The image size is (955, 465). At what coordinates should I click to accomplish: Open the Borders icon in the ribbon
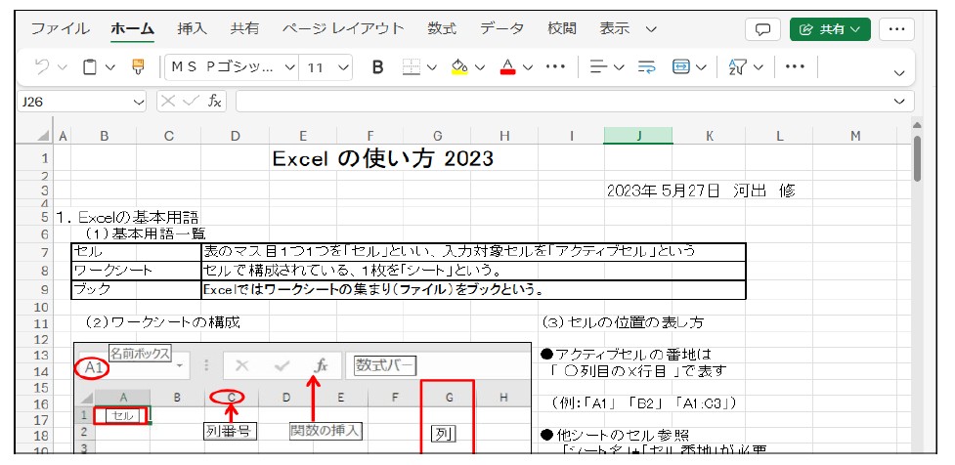pyautogui.click(x=412, y=67)
